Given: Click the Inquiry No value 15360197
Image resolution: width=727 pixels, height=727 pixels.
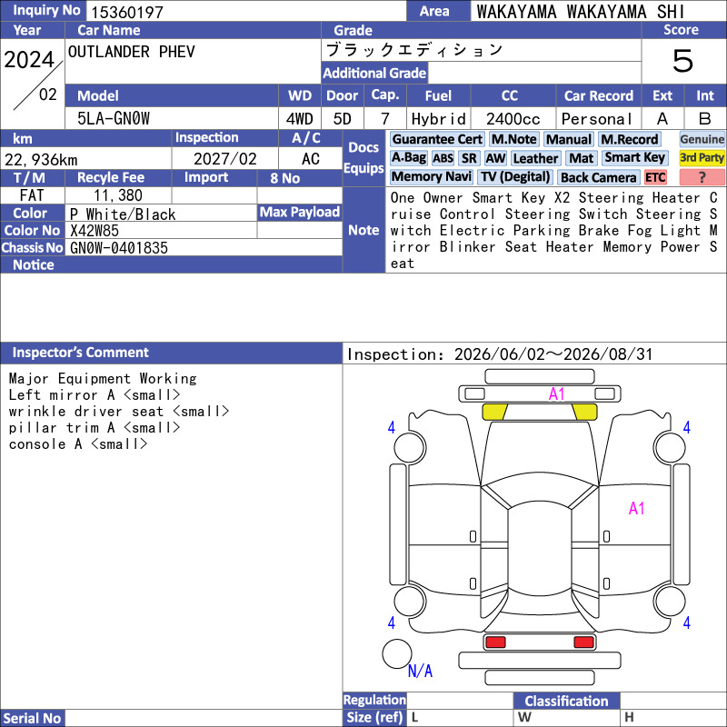Looking at the screenshot, I should 127,12.
